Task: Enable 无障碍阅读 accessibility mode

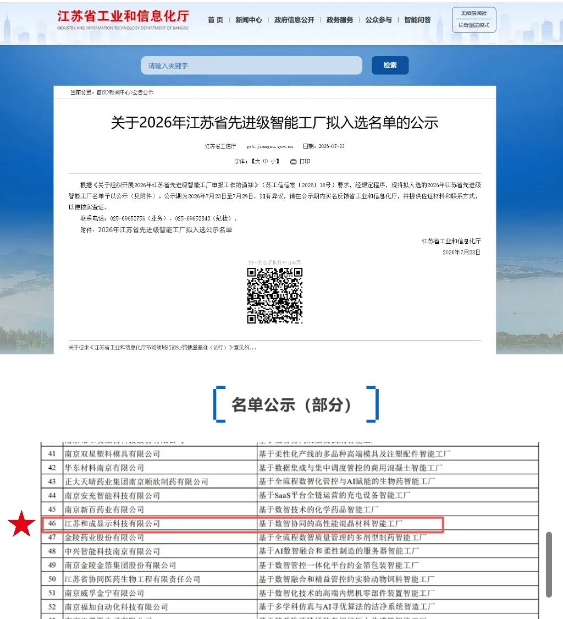Action: [x=474, y=13]
